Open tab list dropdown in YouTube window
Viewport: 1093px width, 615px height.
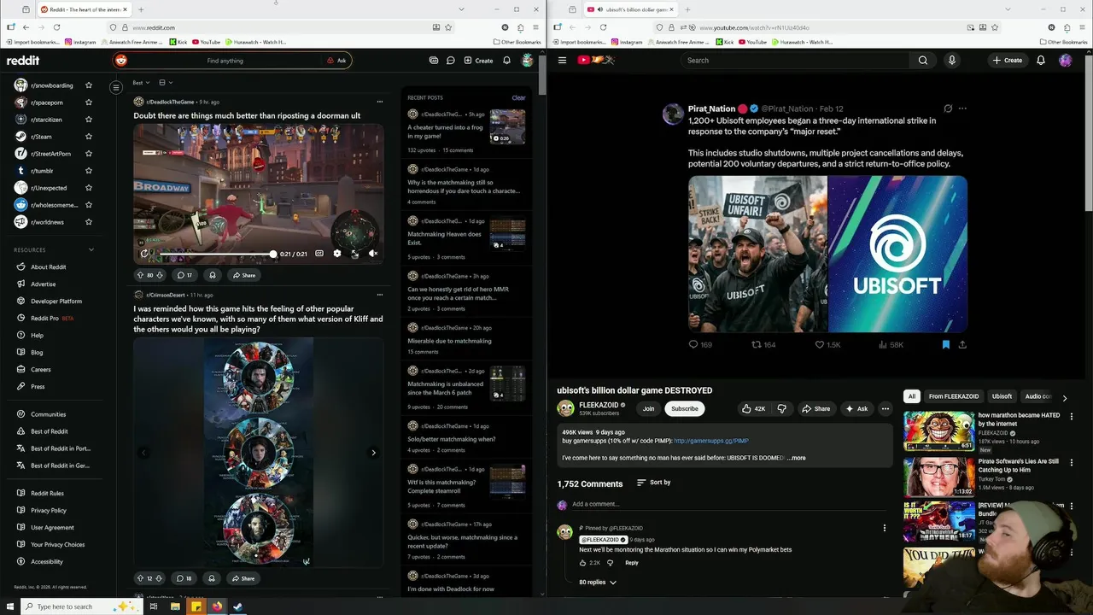coord(1008,9)
